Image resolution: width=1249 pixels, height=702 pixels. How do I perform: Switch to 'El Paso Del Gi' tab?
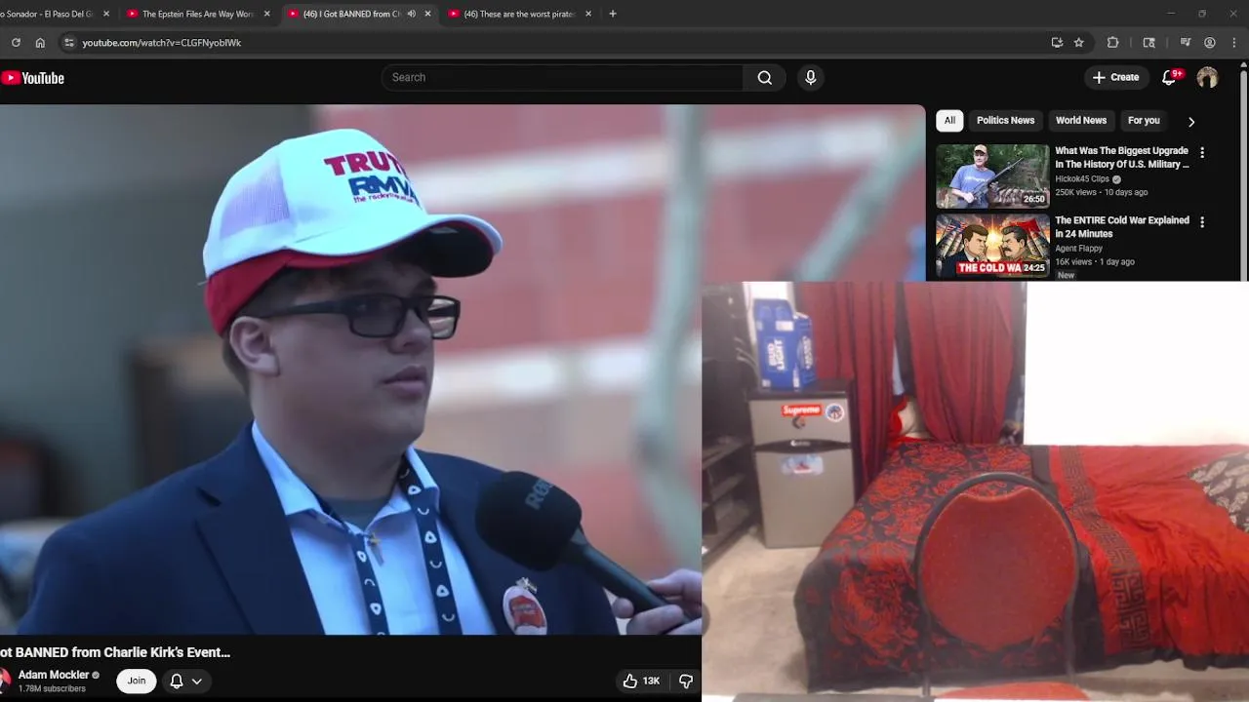(49, 15)
